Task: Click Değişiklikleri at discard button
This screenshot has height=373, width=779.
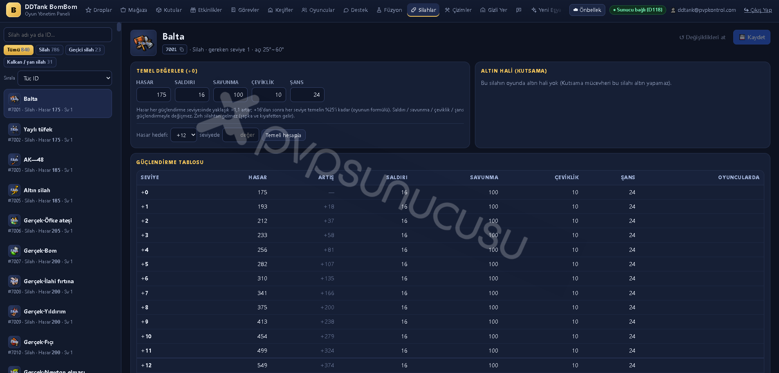Action: [x=702, y=37]
